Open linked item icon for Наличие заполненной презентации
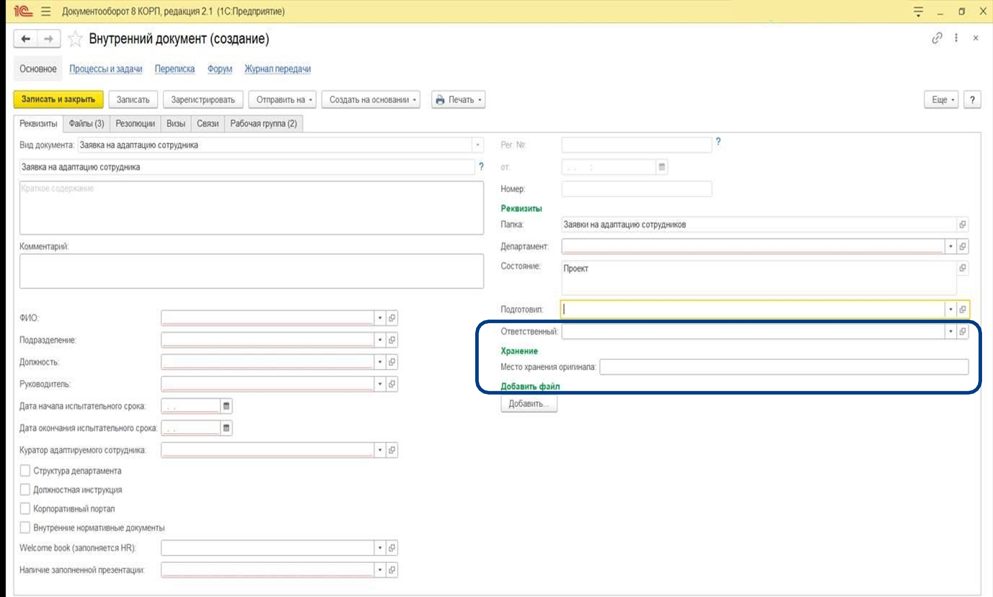 392,570
